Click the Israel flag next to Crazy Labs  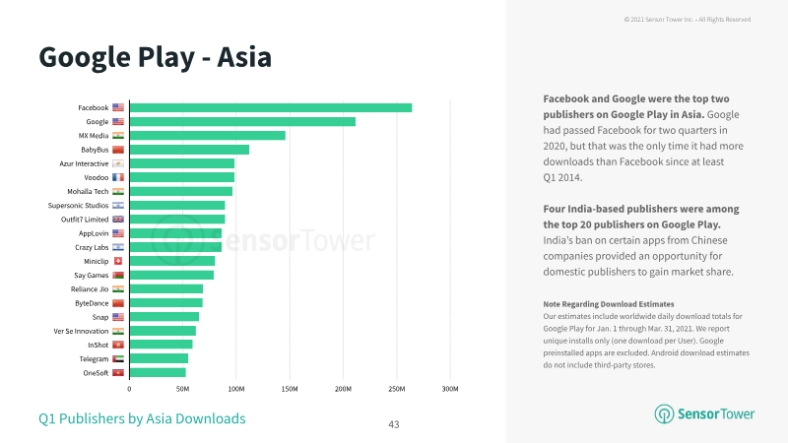pyautogui.click(x=118, y=247)
